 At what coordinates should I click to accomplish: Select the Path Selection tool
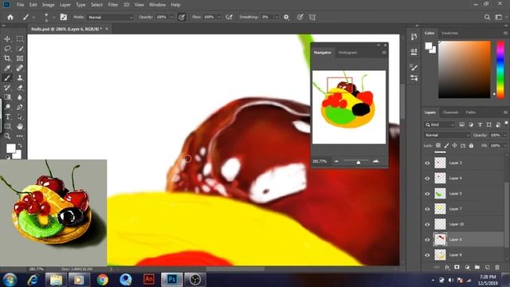[20, 117]
